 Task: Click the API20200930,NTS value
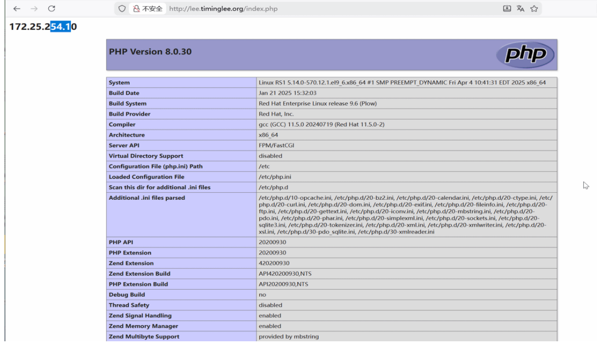pos(284,284)
